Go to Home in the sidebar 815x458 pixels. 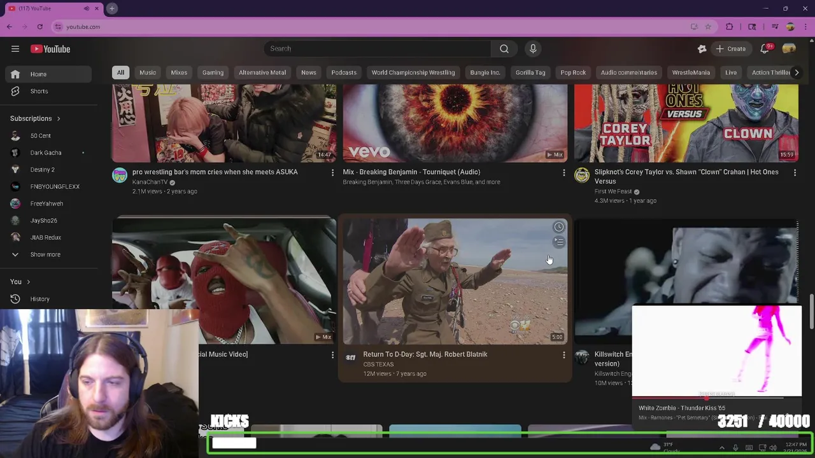point(48,74)
